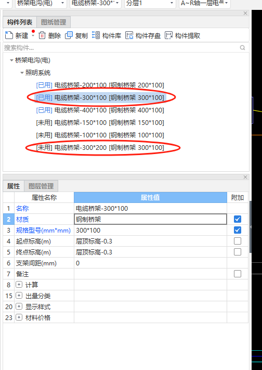Screen dimensions: 262x370
Task: Collapse the 桥架电沟(电) tree node
Action: [x=11, y=60]
